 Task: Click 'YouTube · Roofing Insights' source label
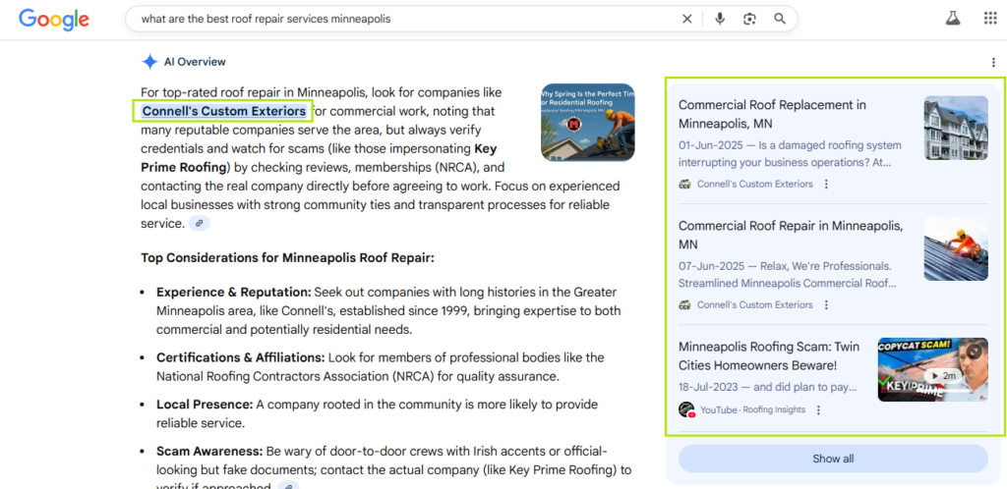[x=752, y=410]
